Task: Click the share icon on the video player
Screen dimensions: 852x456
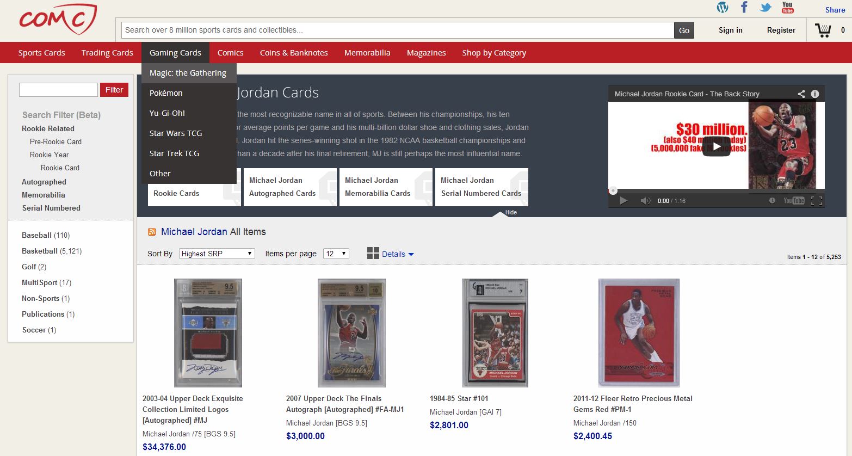Action: [x=801, y=94]
